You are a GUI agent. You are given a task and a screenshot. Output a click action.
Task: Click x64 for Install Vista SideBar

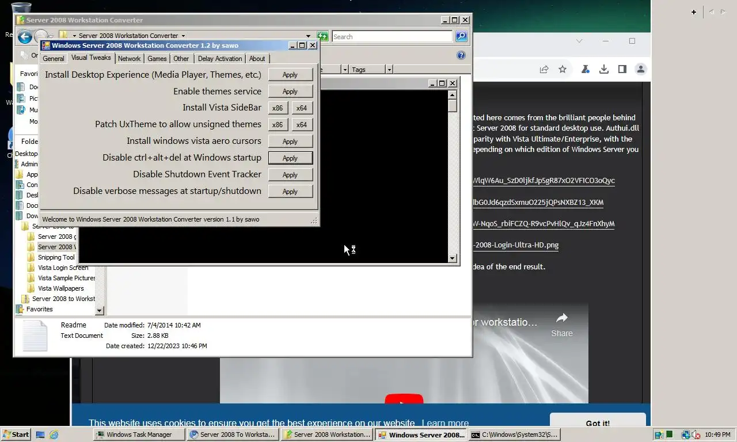(302, 108)
